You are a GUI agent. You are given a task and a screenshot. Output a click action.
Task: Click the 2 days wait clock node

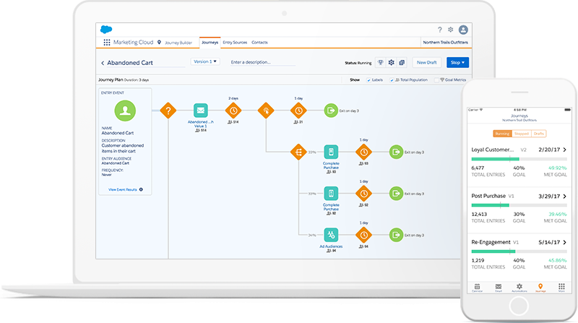pyautogui.click(x=233, y=111)
